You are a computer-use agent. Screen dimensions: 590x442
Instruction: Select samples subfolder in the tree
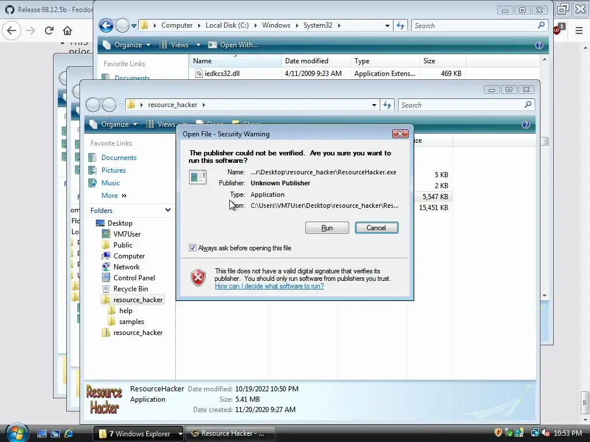pos(131,322)
